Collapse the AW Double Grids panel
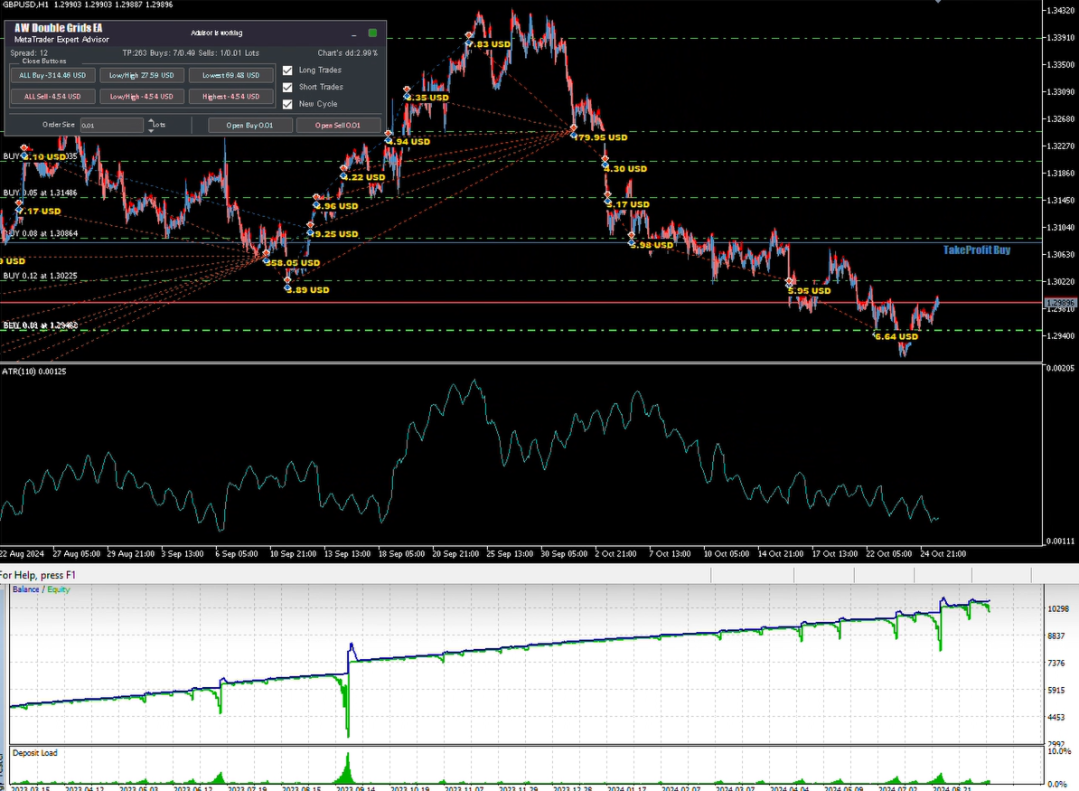Screen dimensions: 1079x791 click(x=353, y=33)
